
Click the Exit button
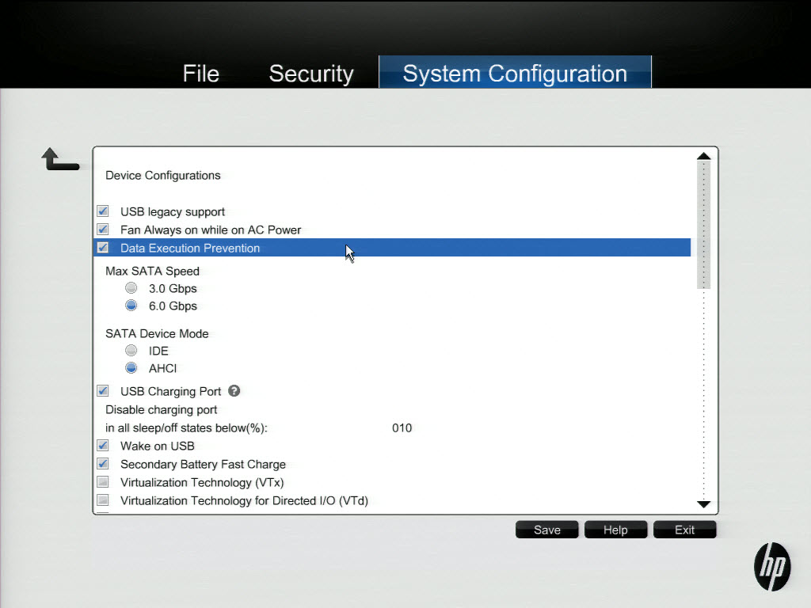point(684,530)
